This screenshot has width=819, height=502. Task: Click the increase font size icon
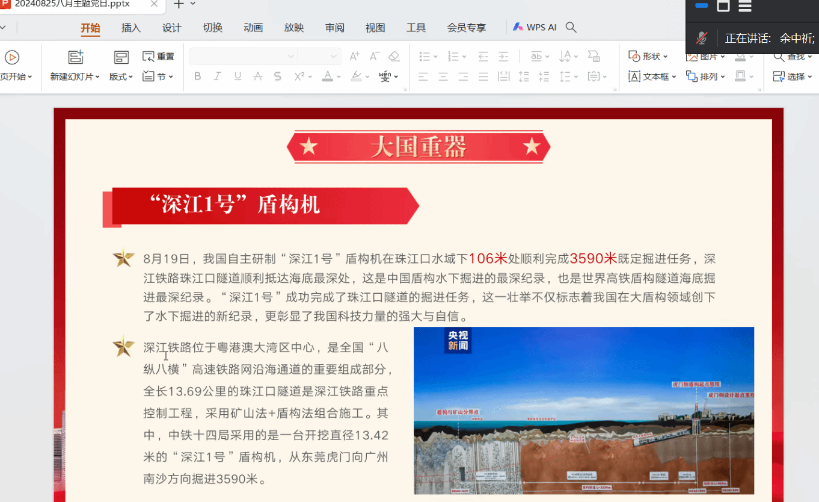pyautogui.click(x=355, y=56)
